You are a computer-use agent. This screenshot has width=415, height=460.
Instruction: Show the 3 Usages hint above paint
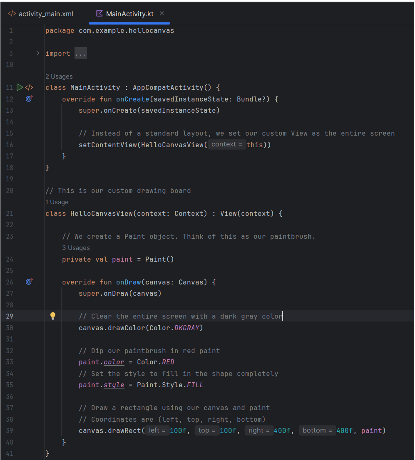tap(76, 247)
